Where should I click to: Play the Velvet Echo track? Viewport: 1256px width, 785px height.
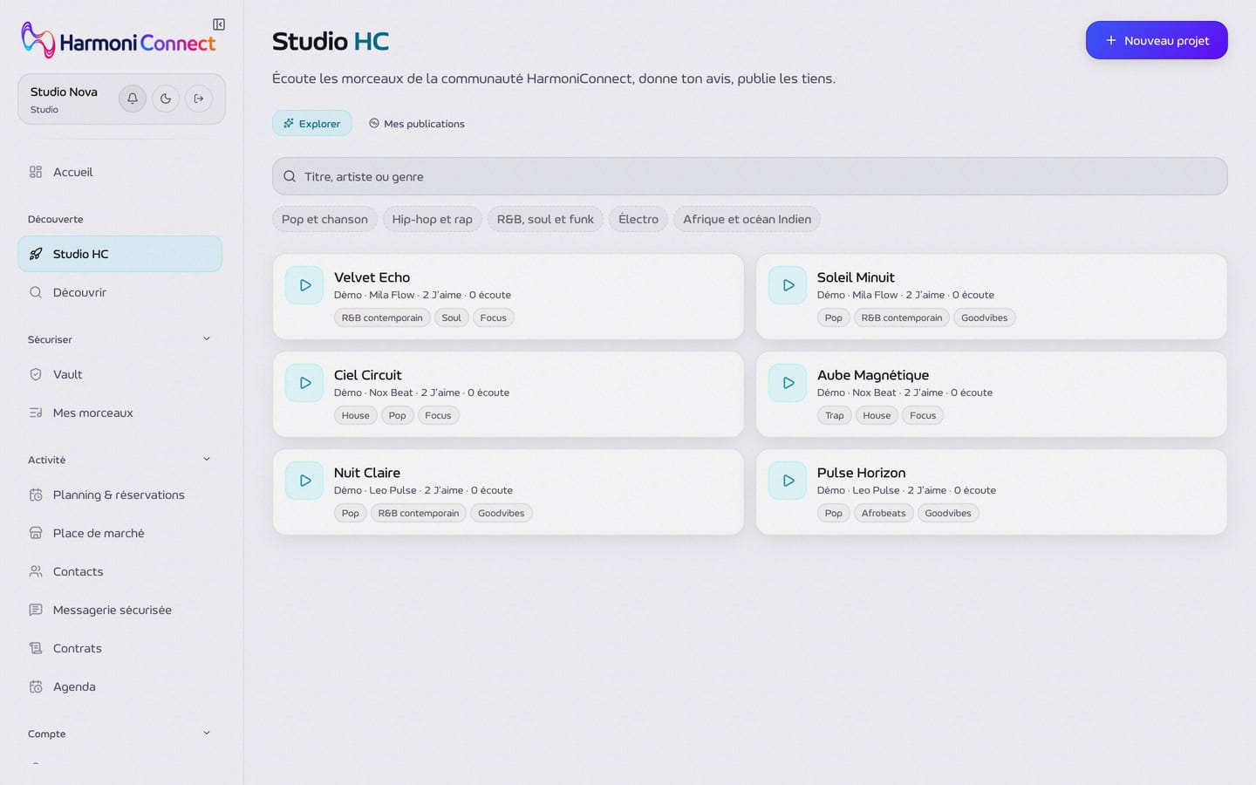[304, 285]
